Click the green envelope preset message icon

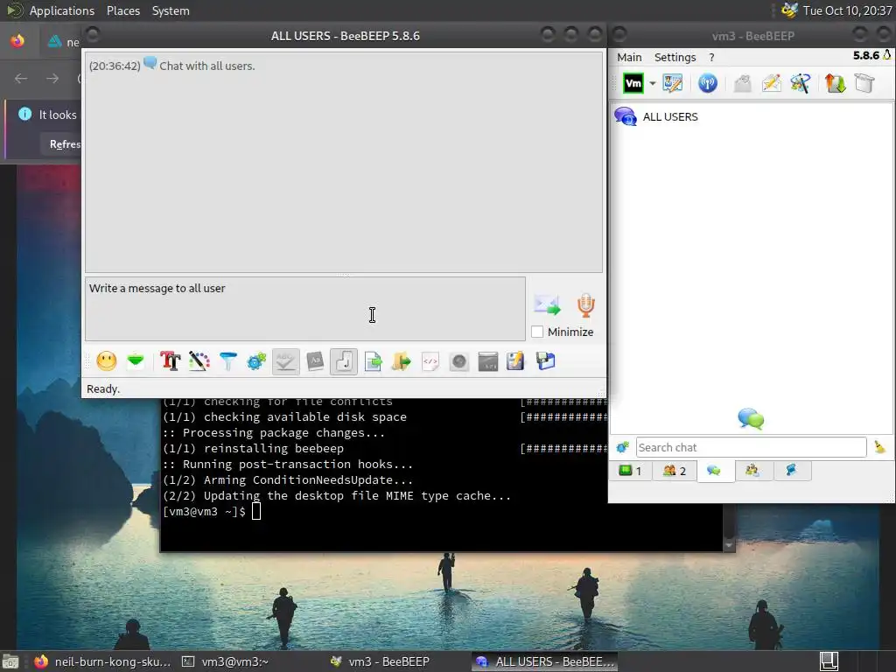[136, 361]
